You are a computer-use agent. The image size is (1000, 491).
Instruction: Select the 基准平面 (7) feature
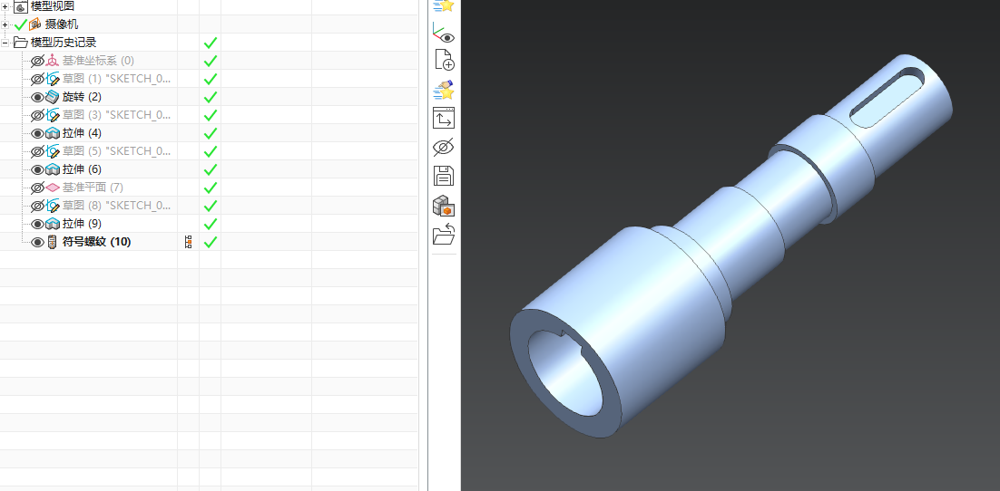click(x=93, y=188)
